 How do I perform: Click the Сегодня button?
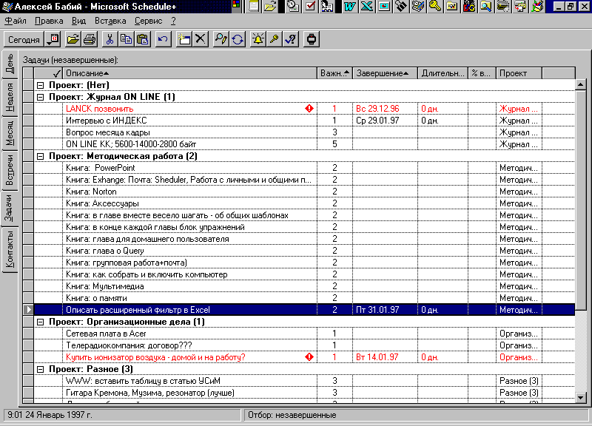[x=24, y=40]
